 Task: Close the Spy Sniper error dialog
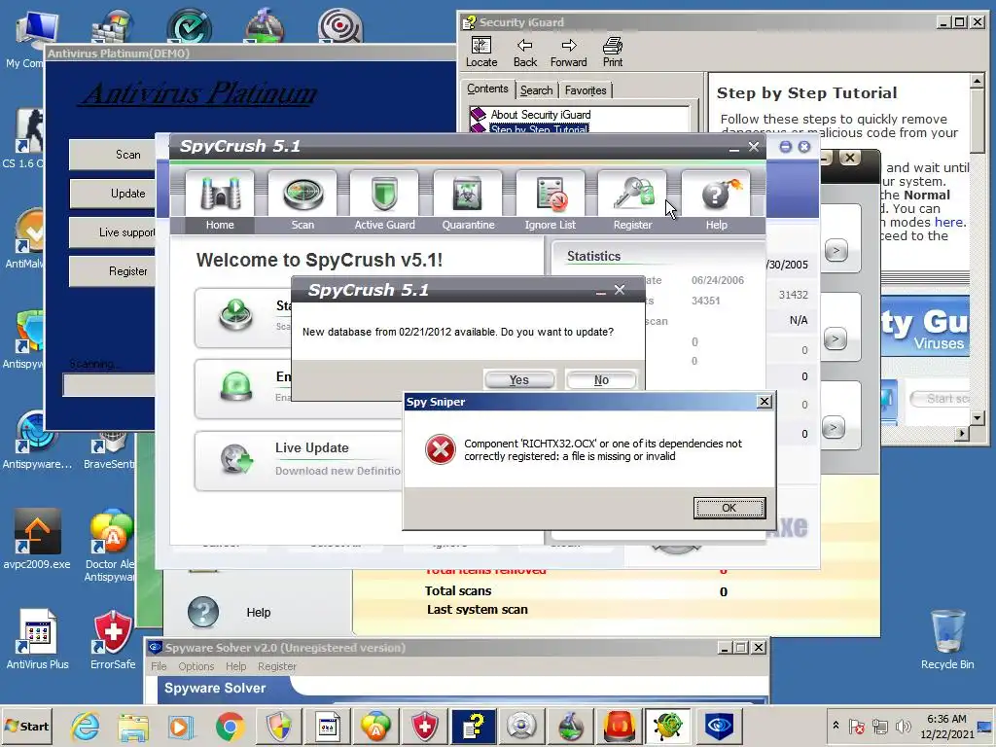pyautogui.click(x=765, y=402)
